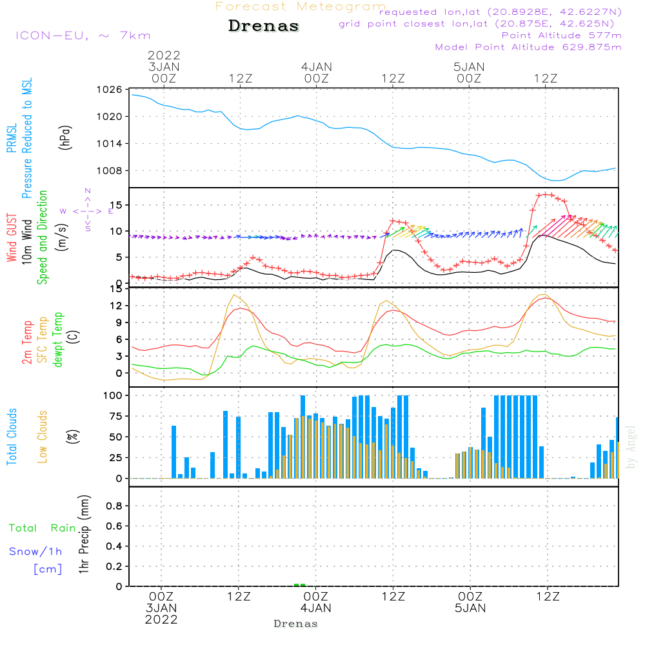Click the blue "PRMSL" axis label
Image resolution: width=645 pixels, height=645 pixels.
tap(12, 138)
